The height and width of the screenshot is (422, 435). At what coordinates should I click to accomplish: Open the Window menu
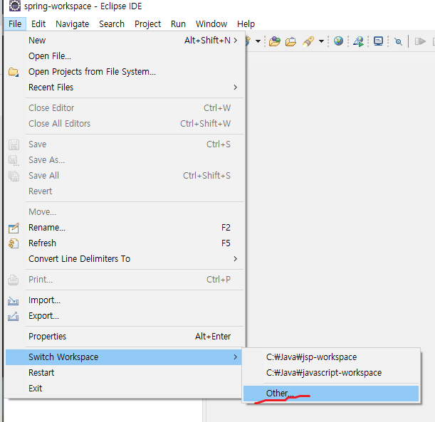tap(211, 24)
